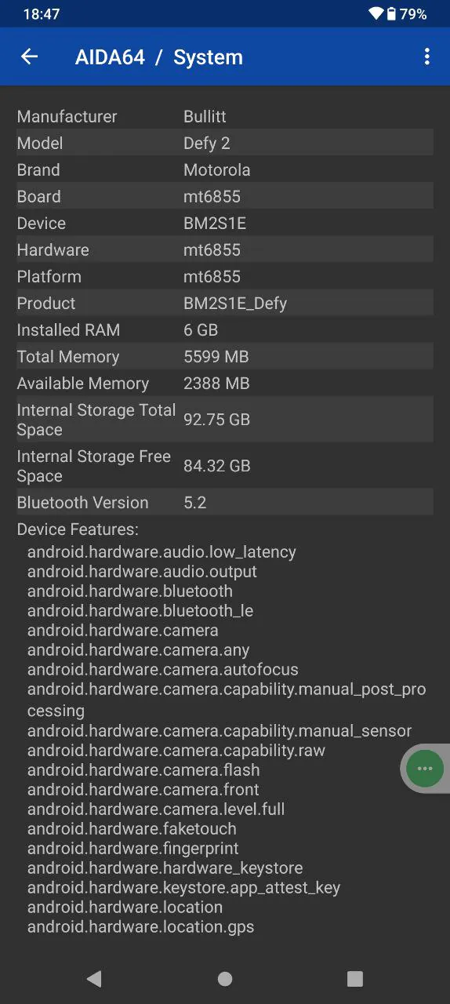This screenshot has height=1004, width=450.
Task: Select the Brand Motorola row
Action: coord(225,169)
